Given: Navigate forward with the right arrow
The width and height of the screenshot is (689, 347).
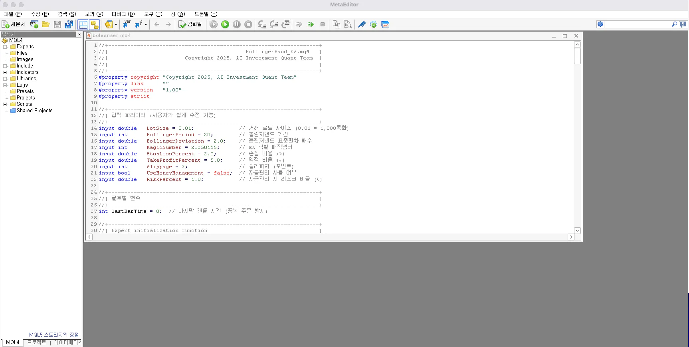Looking at the screenshot, I should click(x=168, y=24).
